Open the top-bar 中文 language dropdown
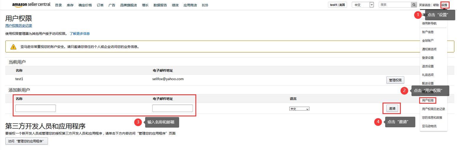 coord(363,5)
